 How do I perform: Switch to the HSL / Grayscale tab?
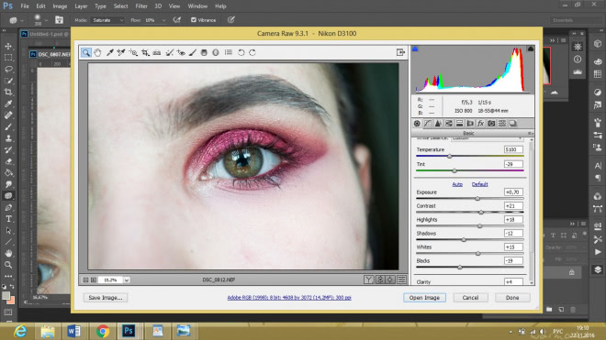point(449,124)
